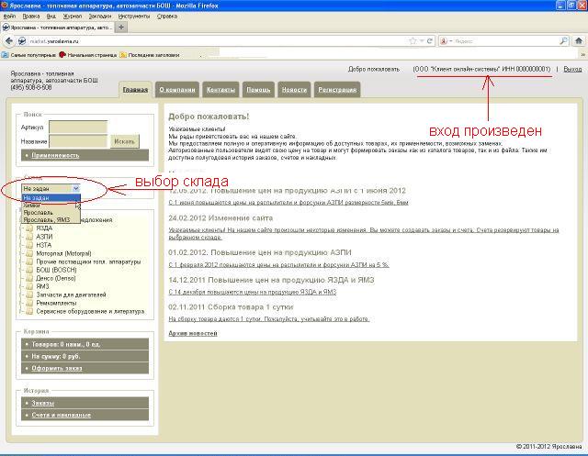Click the browser back arrow button
The height and width of the screenshot is (456, 588).
tap(8, 41)
